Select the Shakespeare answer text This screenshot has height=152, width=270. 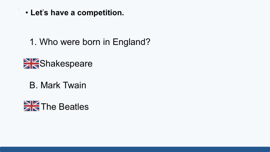[66, 64]
